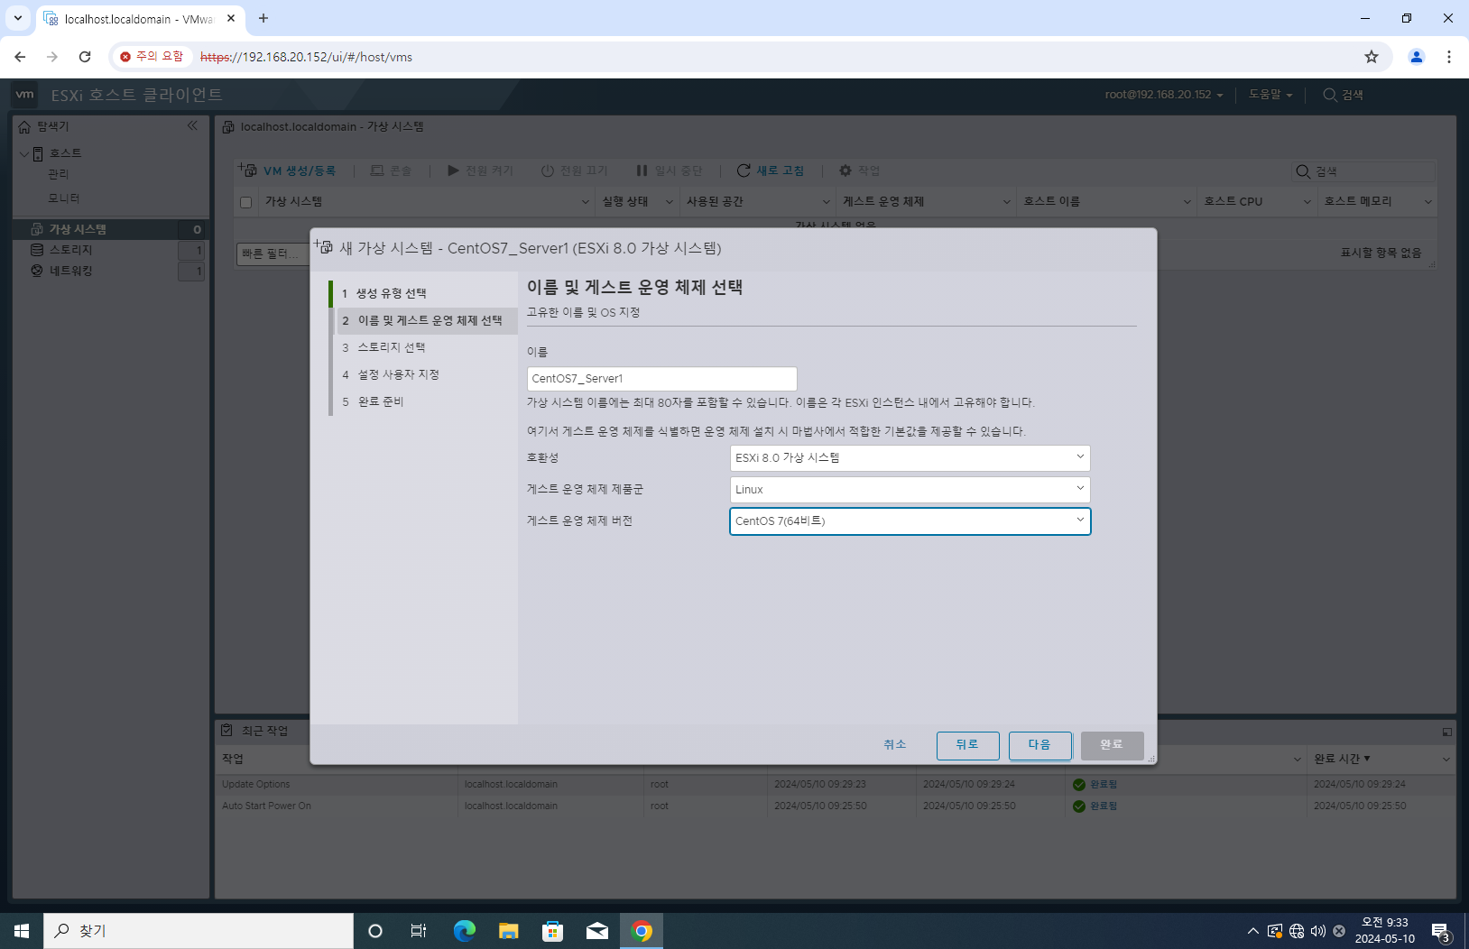This screenshot has height=949, width=1469.
Task: Click the 취소 cancel link
Action: 895,744
